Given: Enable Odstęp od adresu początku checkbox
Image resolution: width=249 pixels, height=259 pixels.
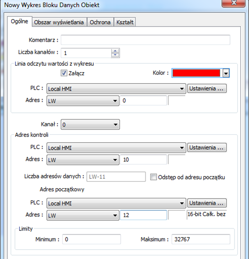Looking at the screenshot, I should click(x=153, y=177).
